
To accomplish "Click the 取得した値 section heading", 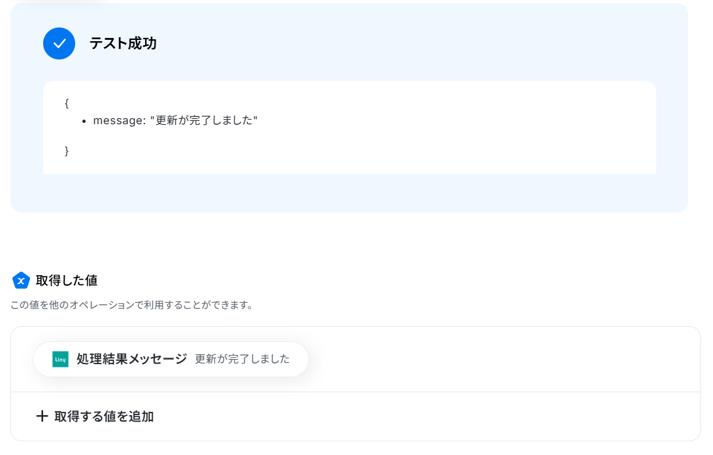I will pyautogui.click(x=67, y=280).
